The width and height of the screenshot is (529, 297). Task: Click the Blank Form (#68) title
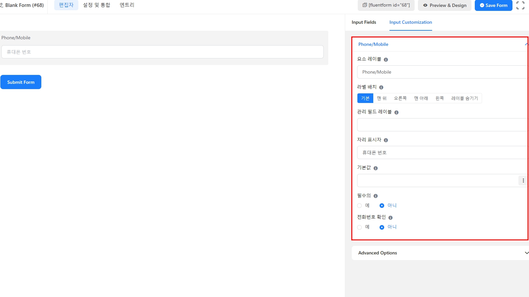pos(24,5)
